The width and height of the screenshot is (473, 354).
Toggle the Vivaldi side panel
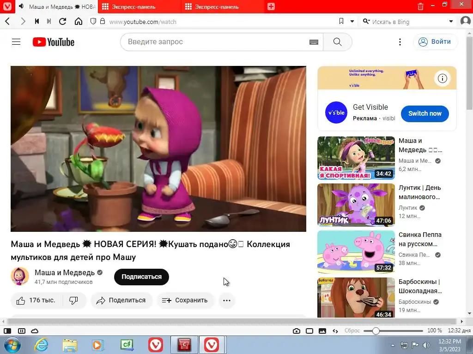[7, 331]
